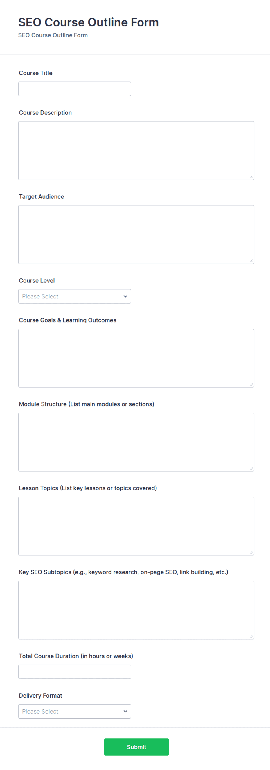Screen dimensions: 270x770
Task: Submit the form with the green button
Action: pyautogui.click(x=136, y=747)
